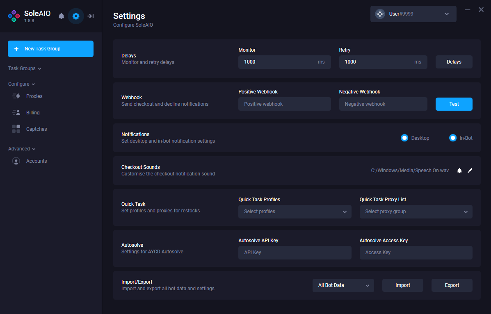
Task: Click the Accounts profile icon
Action: tap(16, 161)
